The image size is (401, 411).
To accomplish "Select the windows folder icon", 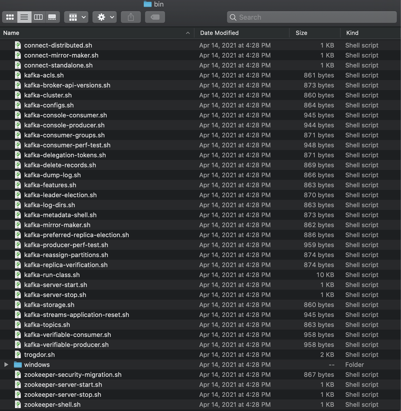I will [x=18, y=365].
